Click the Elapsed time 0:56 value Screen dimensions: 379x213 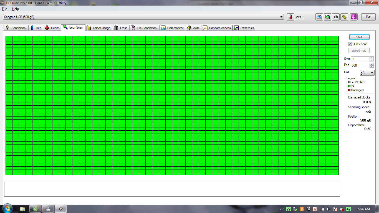coord(368,129)
